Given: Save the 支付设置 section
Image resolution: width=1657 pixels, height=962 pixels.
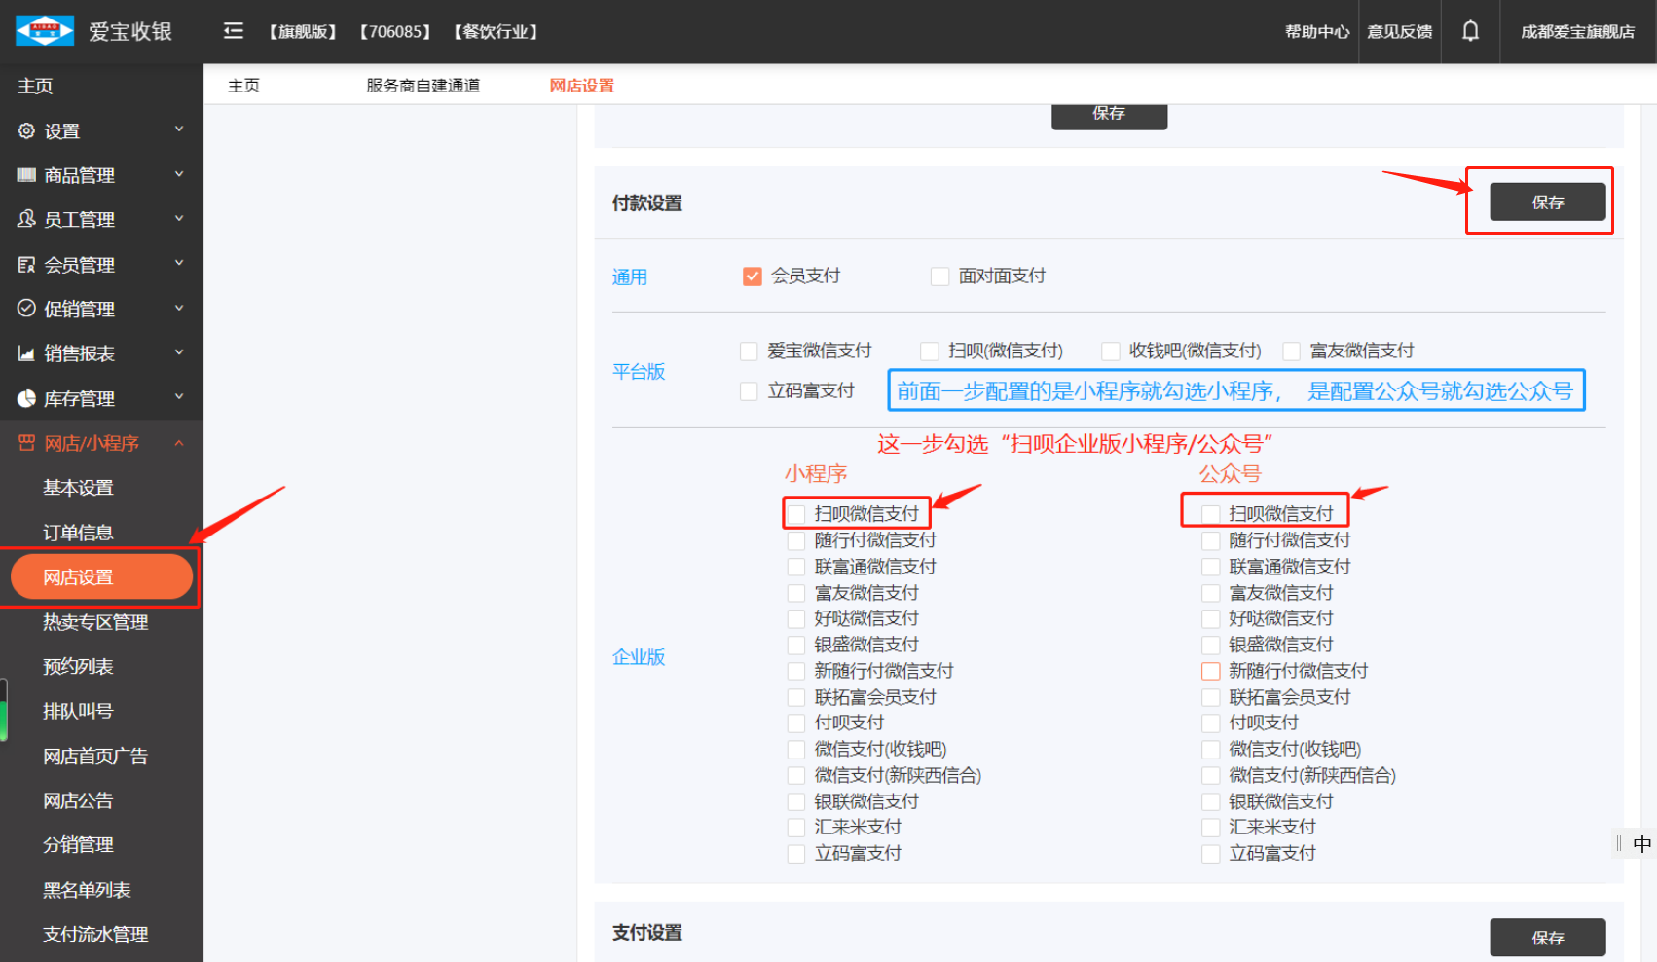Looking at the screenshot, I should click(1547, 938).
